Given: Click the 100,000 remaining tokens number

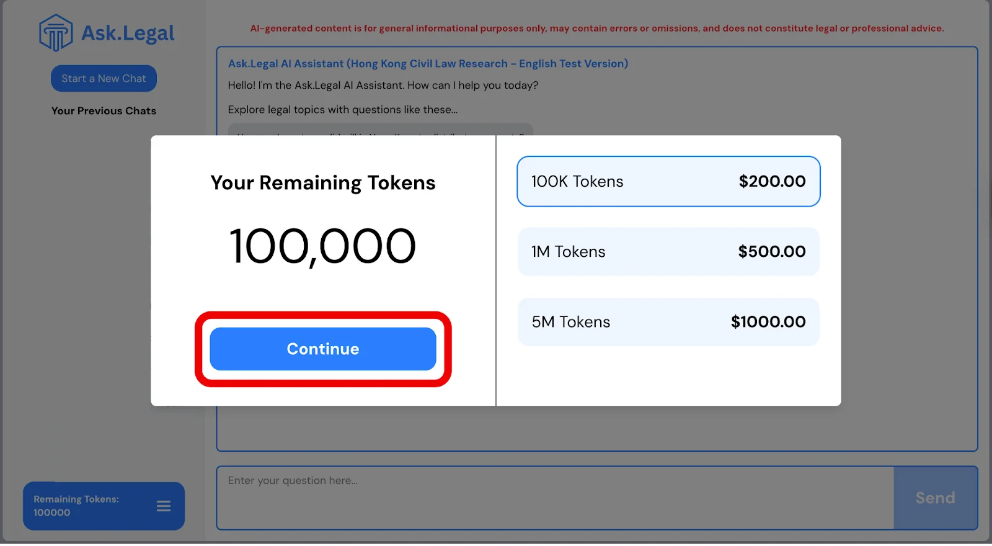Looking at the screenshot, I should point(322,246).
